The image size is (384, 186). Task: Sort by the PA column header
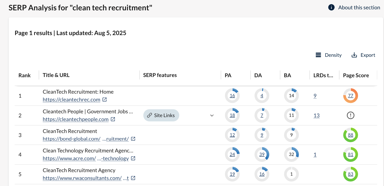coord(228,75)
